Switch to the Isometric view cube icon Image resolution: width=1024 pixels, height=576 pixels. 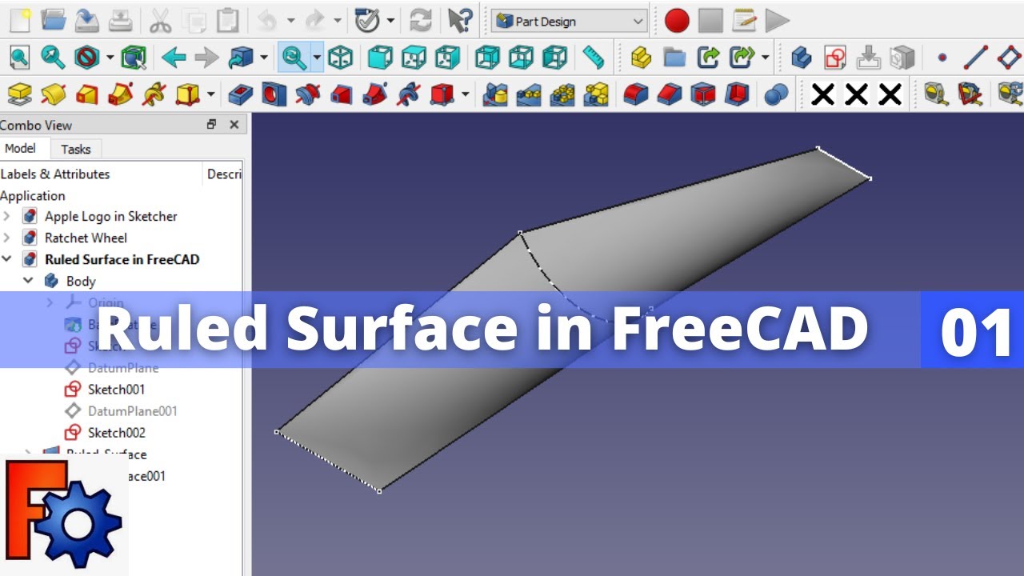tap(341, 57)
